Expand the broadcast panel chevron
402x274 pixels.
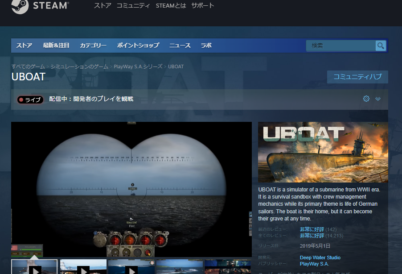[378, 99]
